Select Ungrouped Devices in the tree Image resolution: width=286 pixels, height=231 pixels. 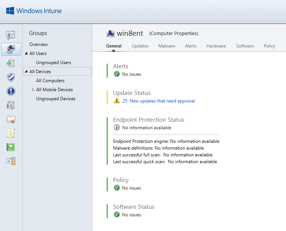click(56, 99)
